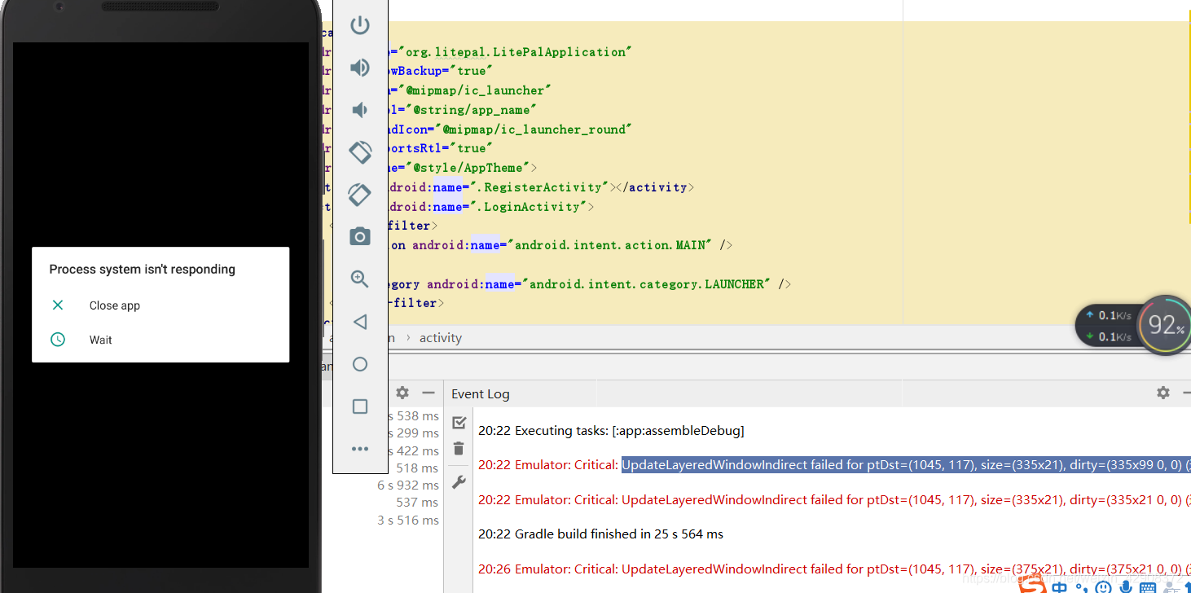Open Event Log settings with the wrench icon
The image size is (1191, 593).
click(x=459, y=481)
